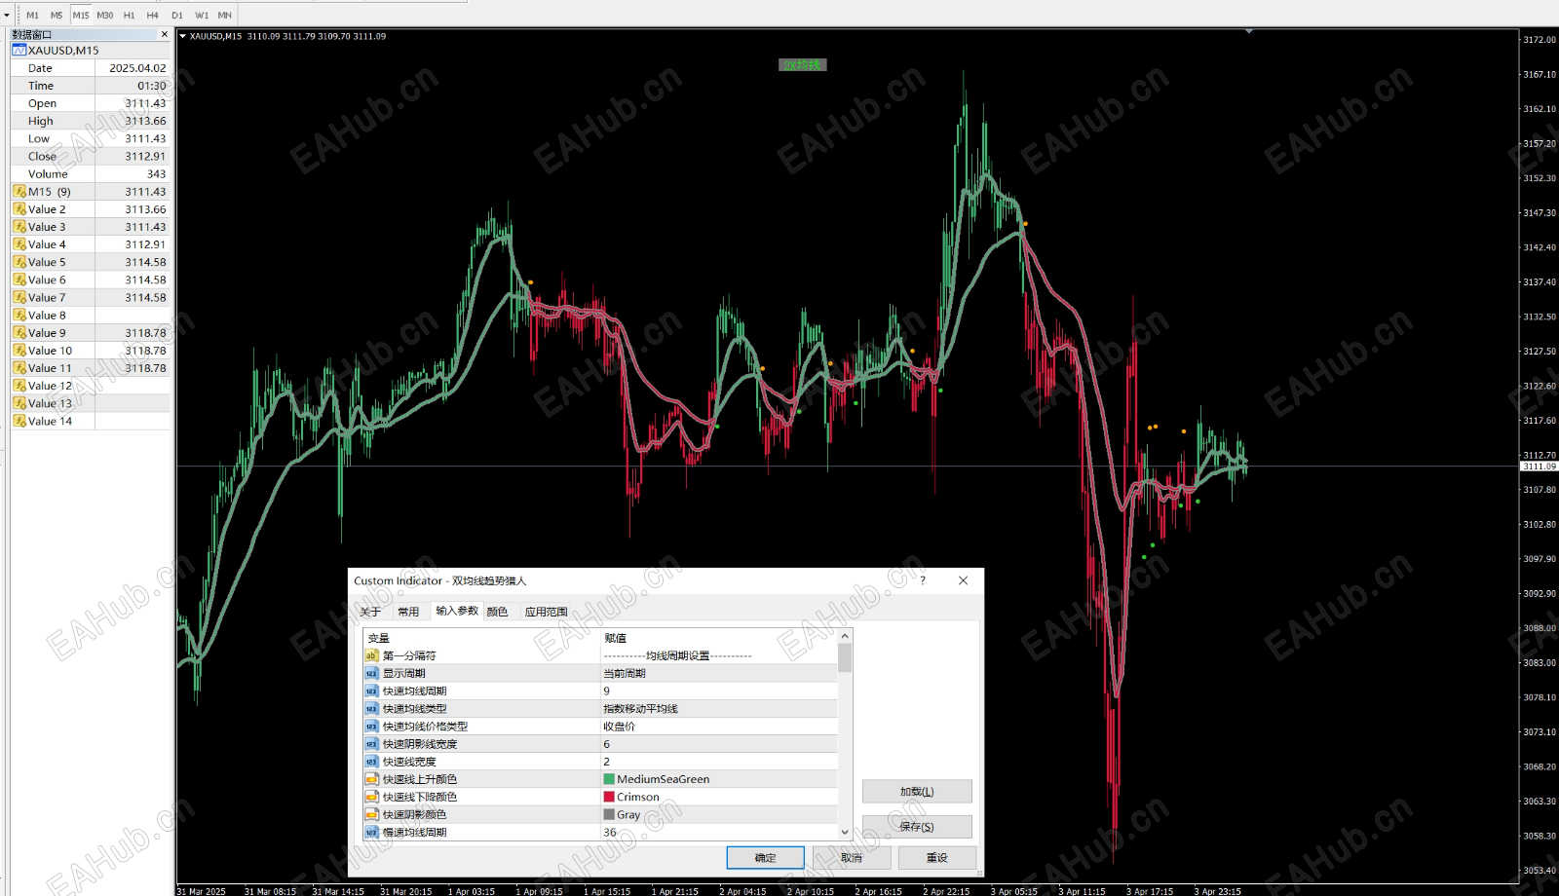Expand the chart menu arrow beside XAUUSD,M15
Image resolution: width=1559 pixels, height=896 pixels.
click(x=182, y=36)
